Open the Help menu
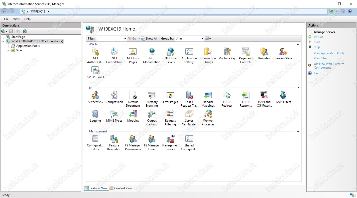Image resolution: width=357 pixels, height=198 pixels. (x=27, y=19)
